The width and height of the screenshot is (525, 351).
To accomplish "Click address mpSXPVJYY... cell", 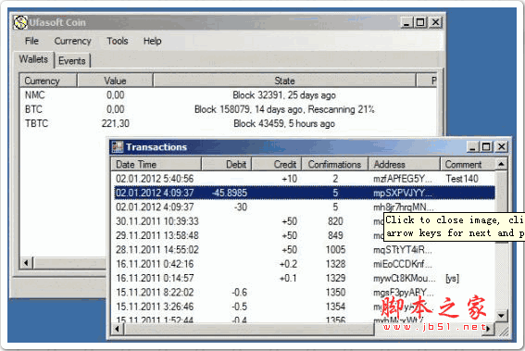I will (403, 193).
